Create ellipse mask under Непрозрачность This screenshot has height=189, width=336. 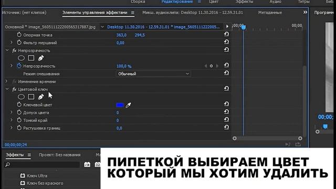(21, 58)
